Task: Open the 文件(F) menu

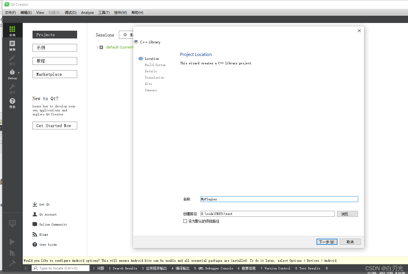Action: pos(10,13)
